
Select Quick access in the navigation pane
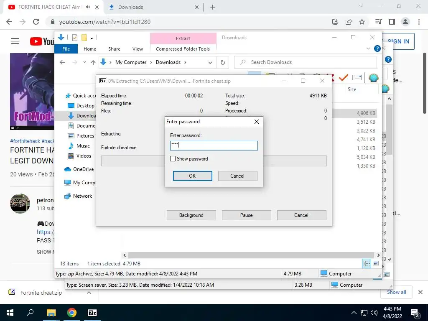(81, 96)
